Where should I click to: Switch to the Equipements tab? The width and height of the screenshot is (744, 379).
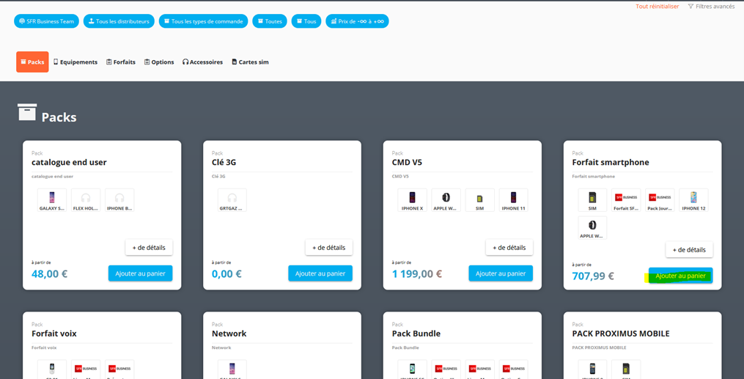pyautogui.click(x=75, y=62)
